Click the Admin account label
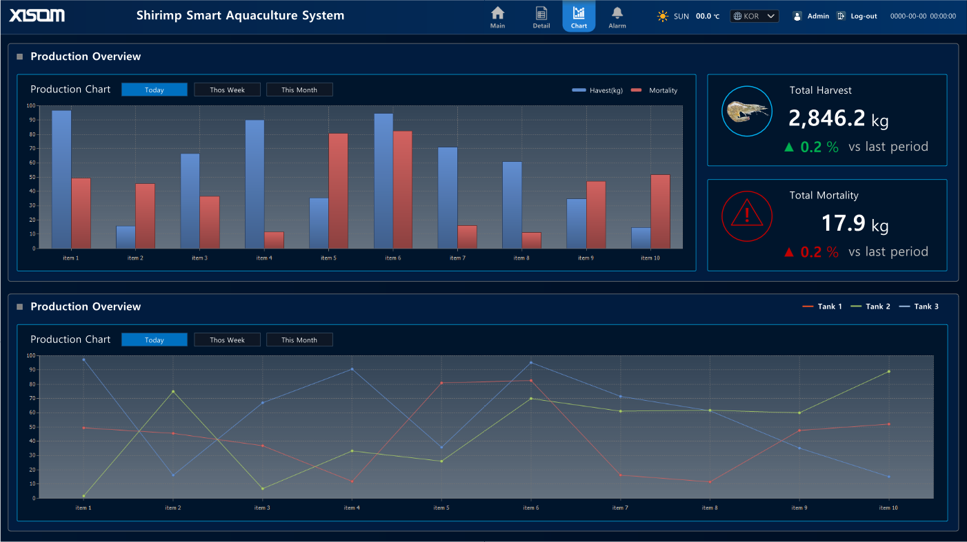Viewport: 967px width, 542px height. point(818,16)
